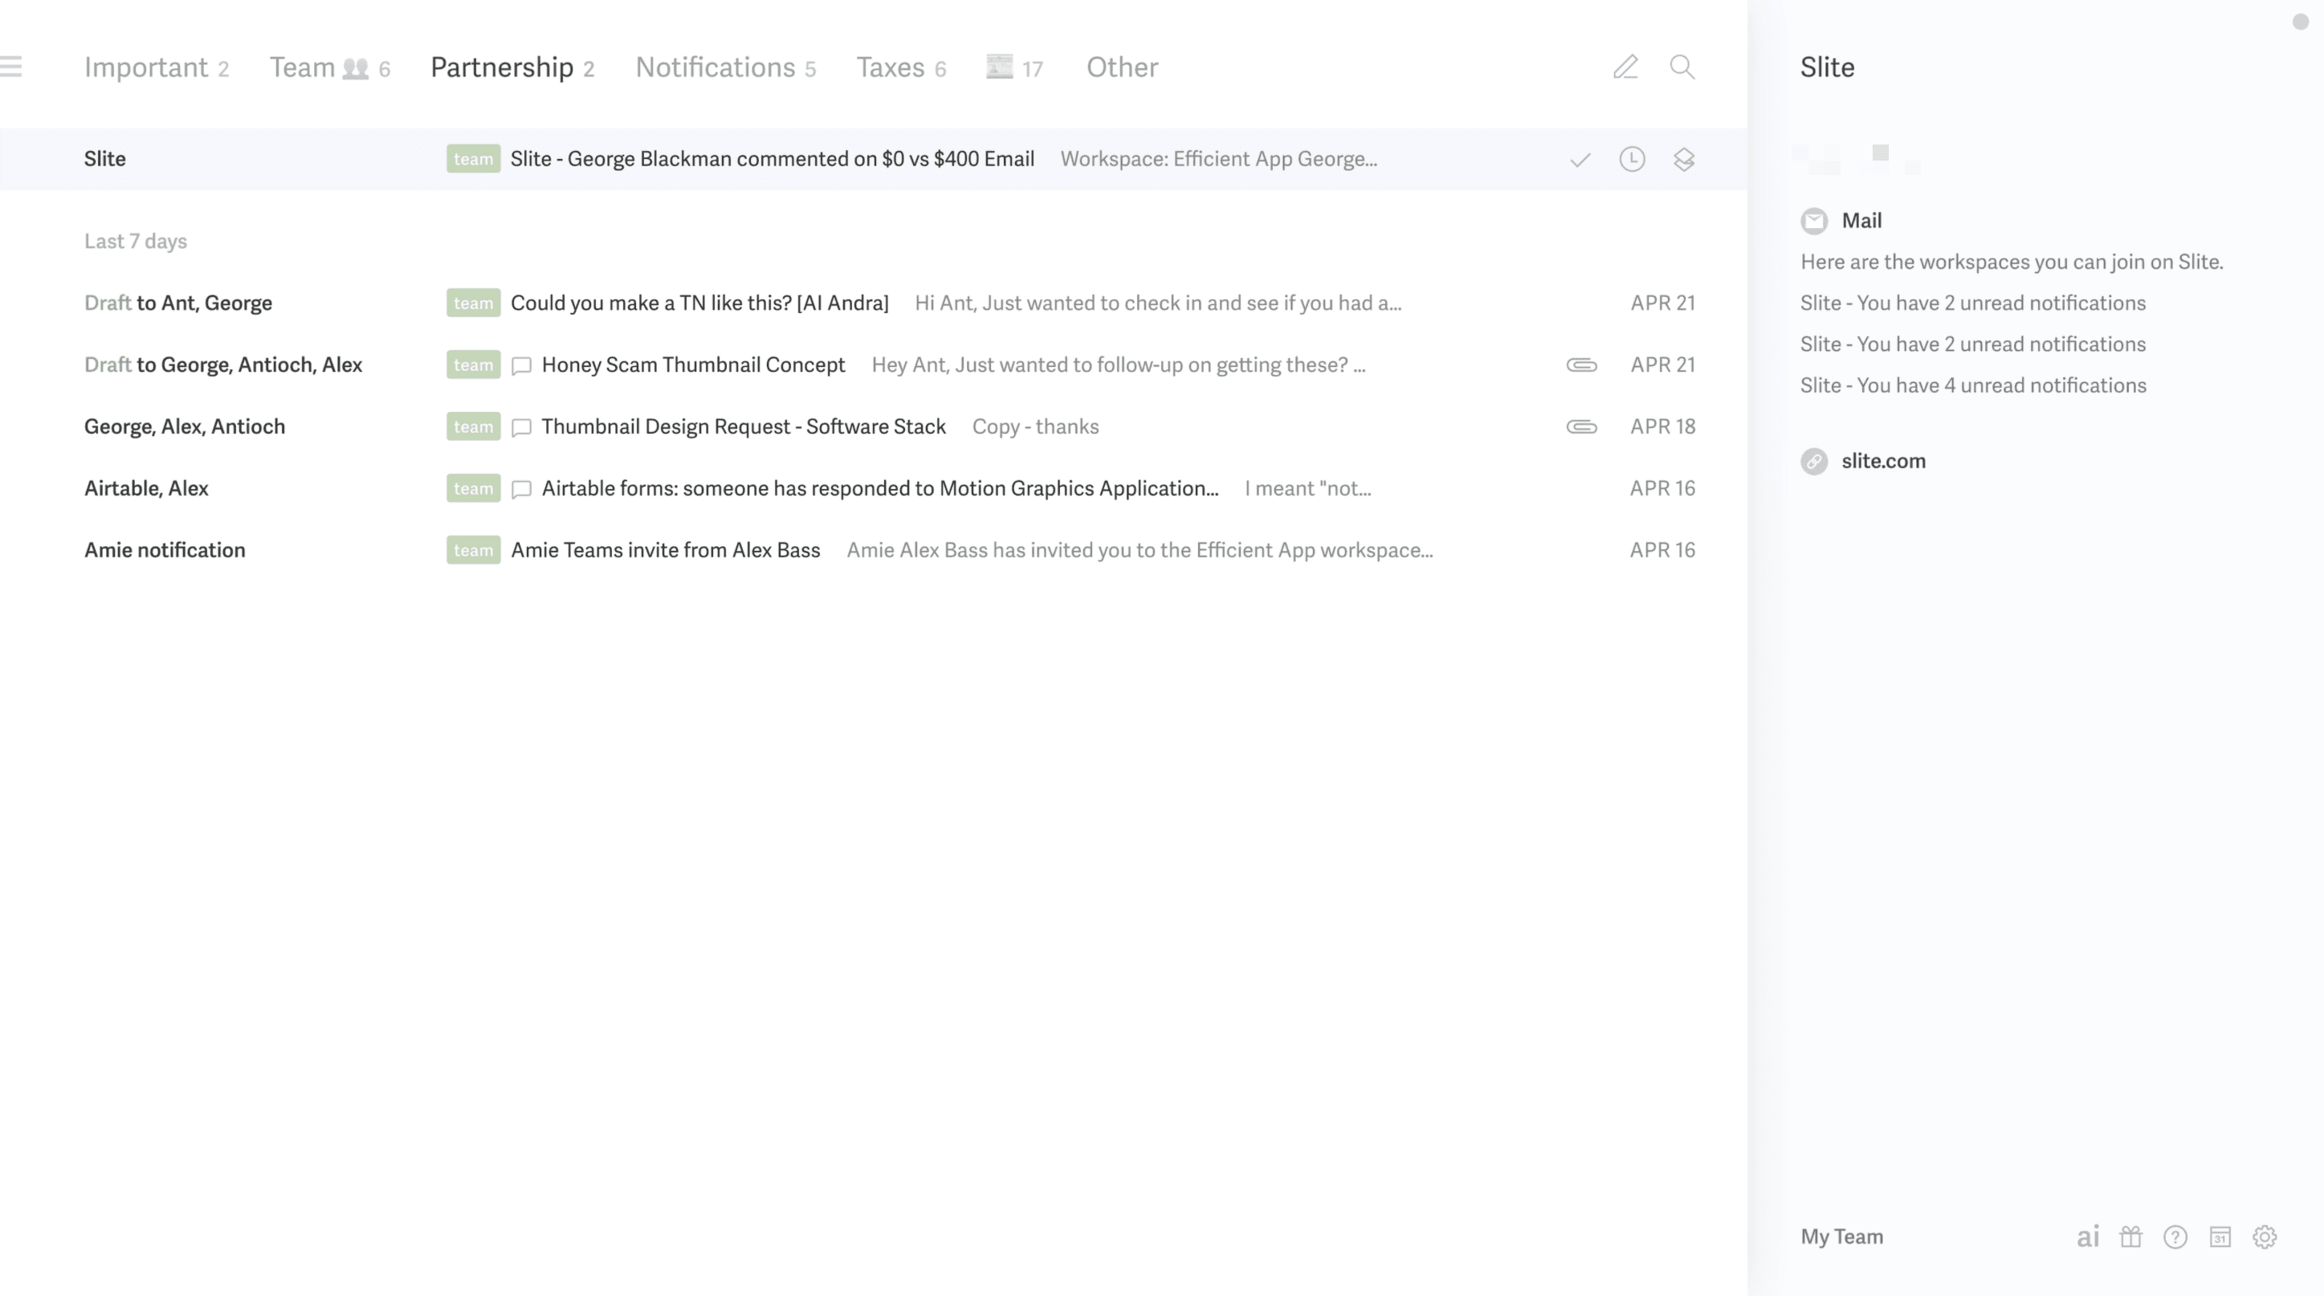Image resolution: width=2324 pixels, height=1296 pixels.
Task: Visit the slite.com link
Action: 1883,461
